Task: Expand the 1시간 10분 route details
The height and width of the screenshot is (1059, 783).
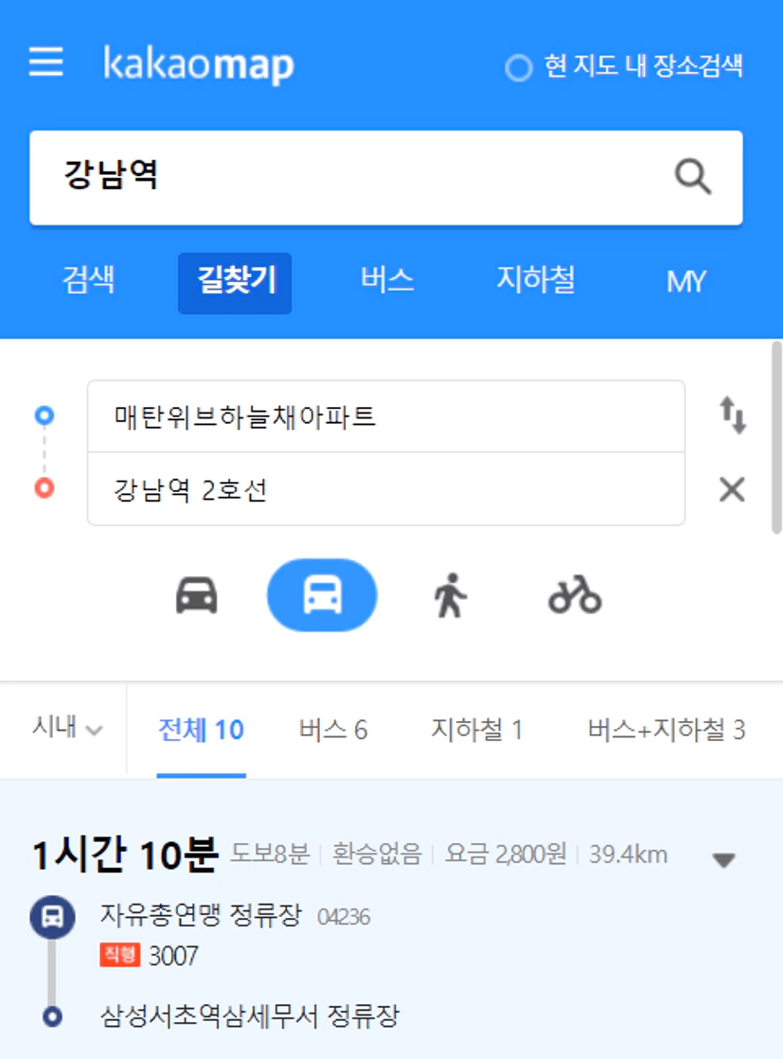Action: pos(724,859)
